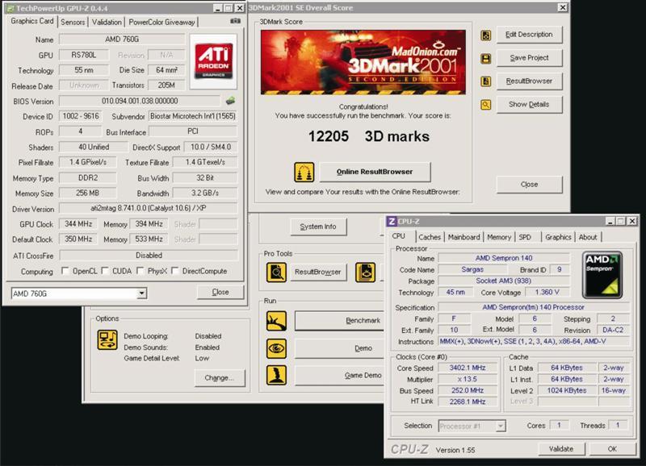
Task: Click the Pro Tools ResultBrowser magnifier icon
Action: (x=276, y=273)
